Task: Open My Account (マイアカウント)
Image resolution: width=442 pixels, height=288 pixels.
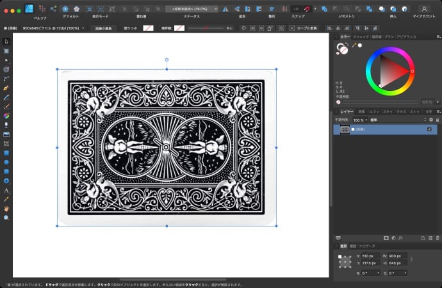Action: [x=423, y=10]
